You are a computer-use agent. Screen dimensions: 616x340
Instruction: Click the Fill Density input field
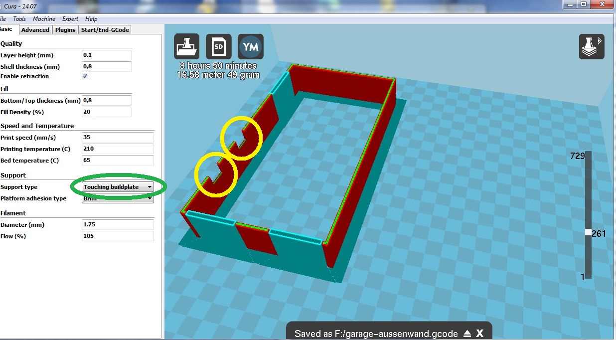[x=107, y=112]
